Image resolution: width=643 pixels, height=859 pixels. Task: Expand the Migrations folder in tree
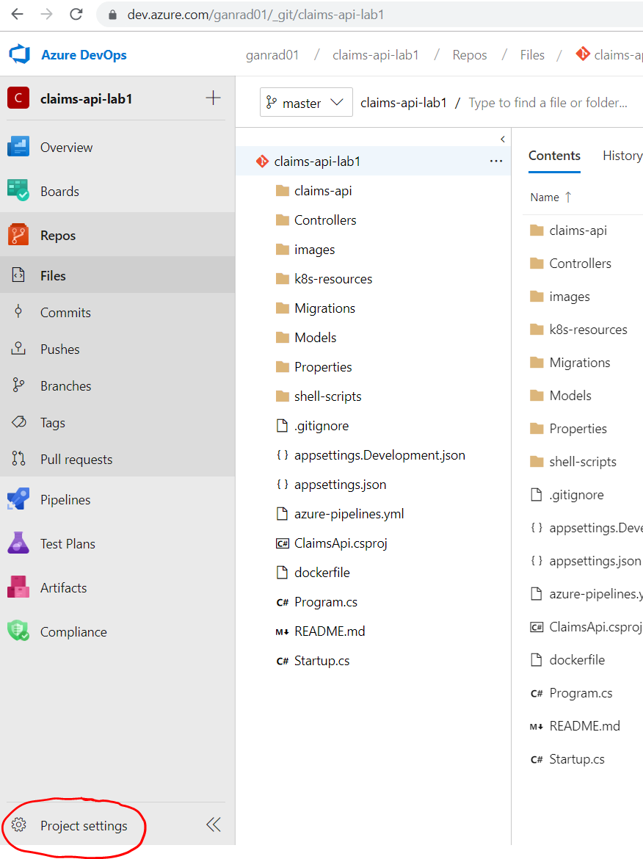coord(316,308)
